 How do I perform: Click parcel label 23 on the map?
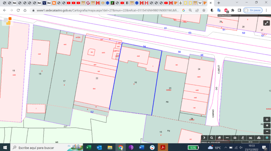coord(170,88)
